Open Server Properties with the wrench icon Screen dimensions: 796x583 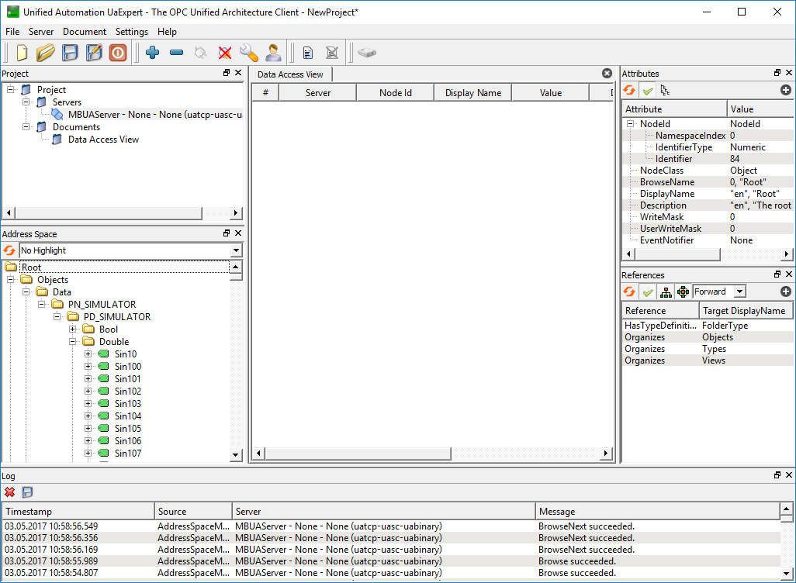248,53
